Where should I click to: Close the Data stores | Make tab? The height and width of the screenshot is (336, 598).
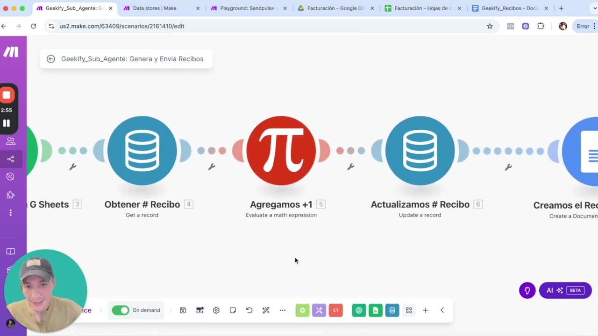(x=198, y=8)
